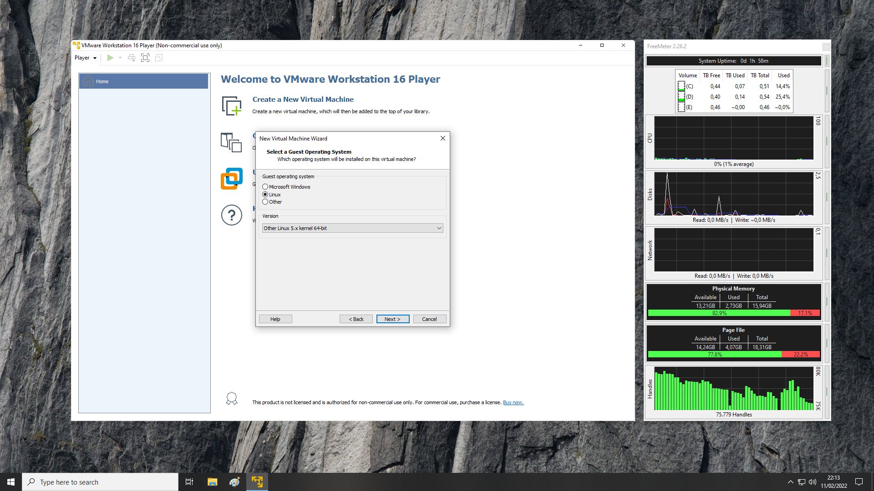Click the paint palette app taskbar icon

click(234, 482)
